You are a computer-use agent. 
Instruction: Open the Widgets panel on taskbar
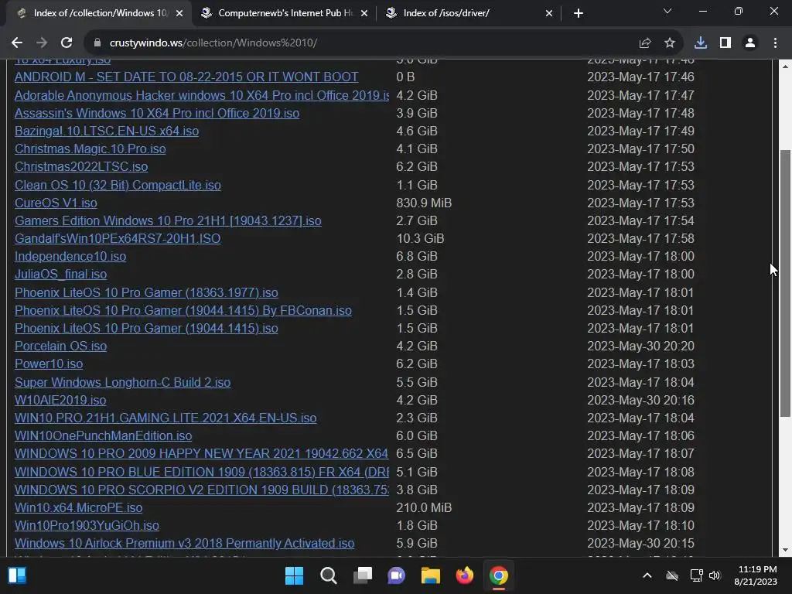[x=17, y=575]
